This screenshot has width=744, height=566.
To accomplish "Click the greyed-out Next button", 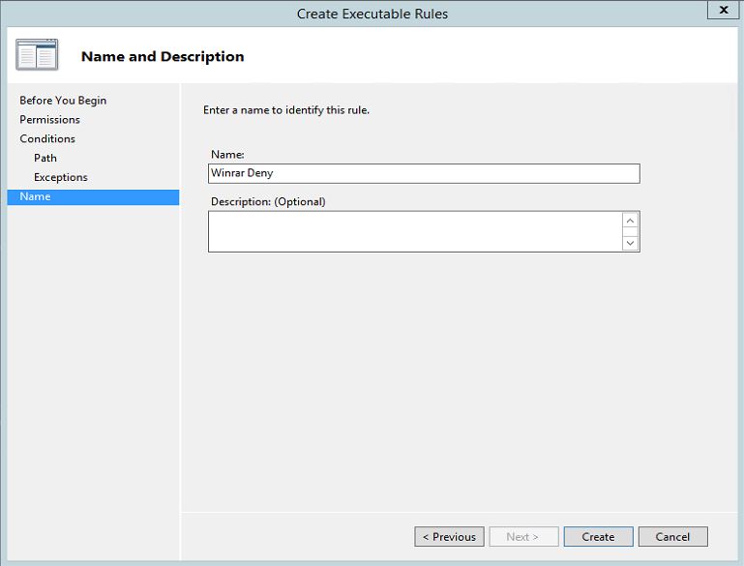I will coord(523,537).
